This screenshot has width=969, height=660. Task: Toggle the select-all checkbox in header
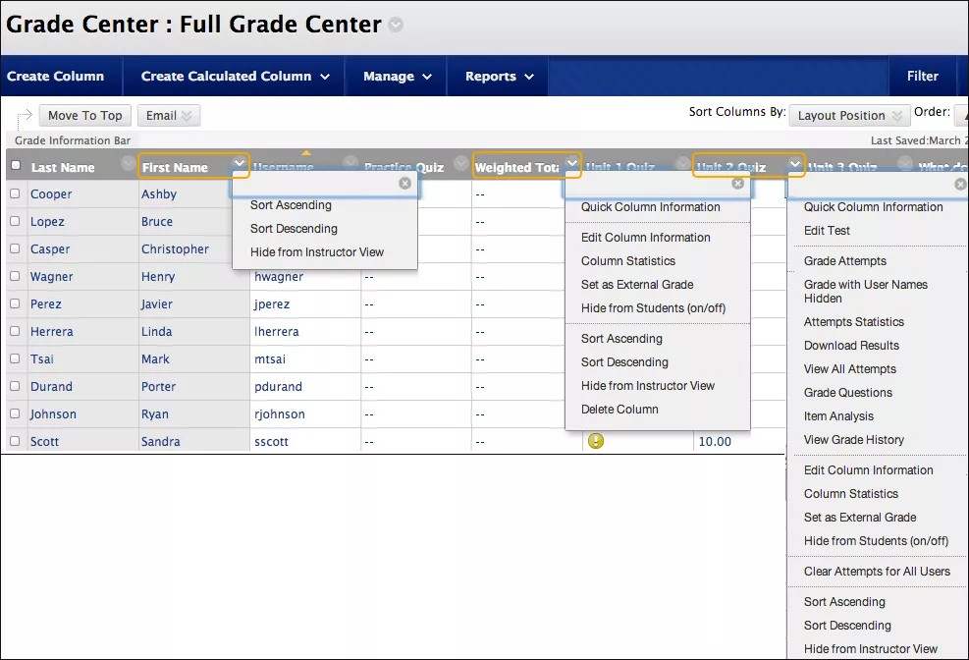pos(15,166)
